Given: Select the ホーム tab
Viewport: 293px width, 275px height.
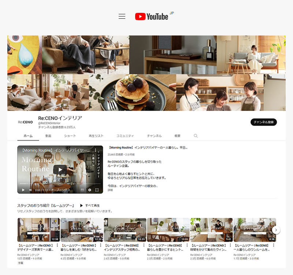Looking at the screenshot, I should pyautogui.click(x=28, y=136).
